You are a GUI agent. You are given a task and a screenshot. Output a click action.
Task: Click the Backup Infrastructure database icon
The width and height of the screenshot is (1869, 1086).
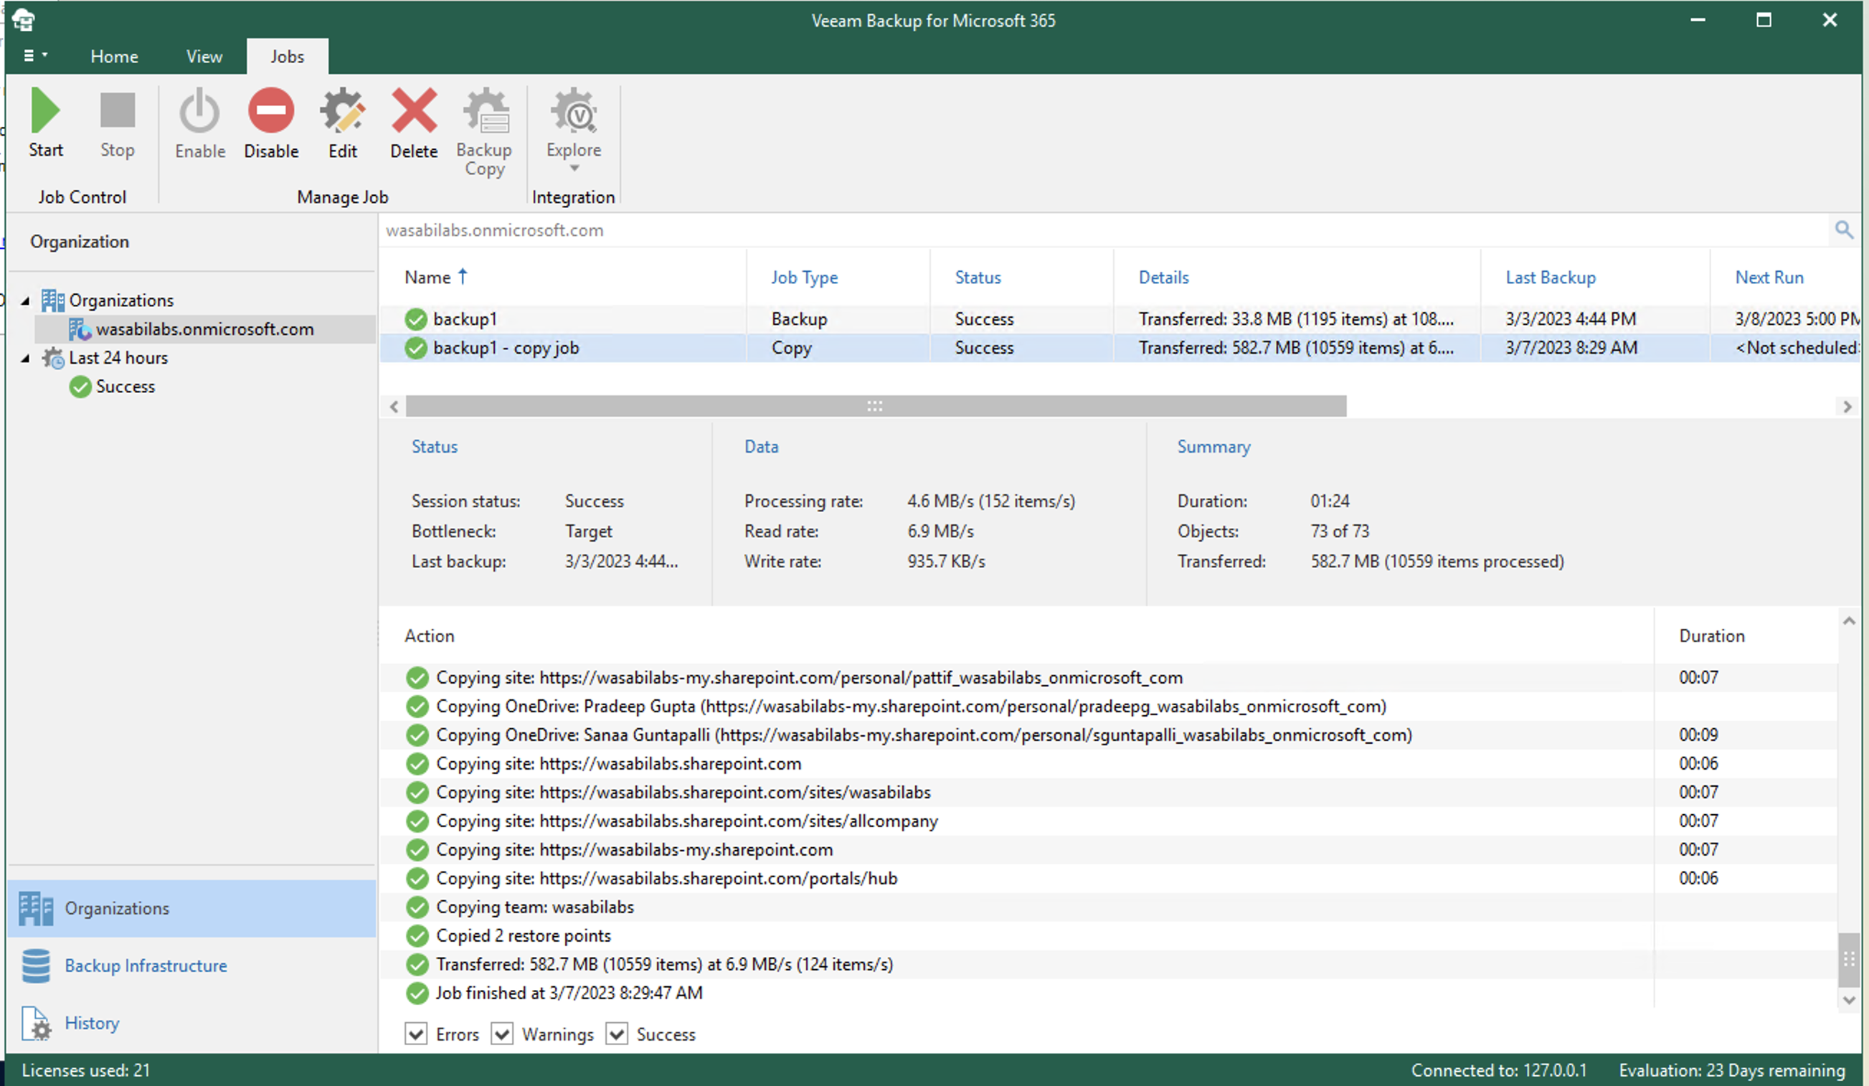(x=36, y=965)
